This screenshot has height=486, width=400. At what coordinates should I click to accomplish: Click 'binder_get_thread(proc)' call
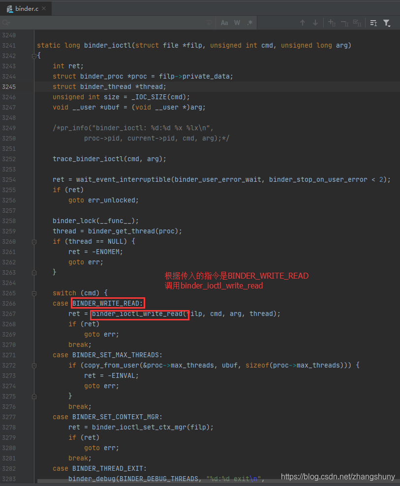(133, 231)
